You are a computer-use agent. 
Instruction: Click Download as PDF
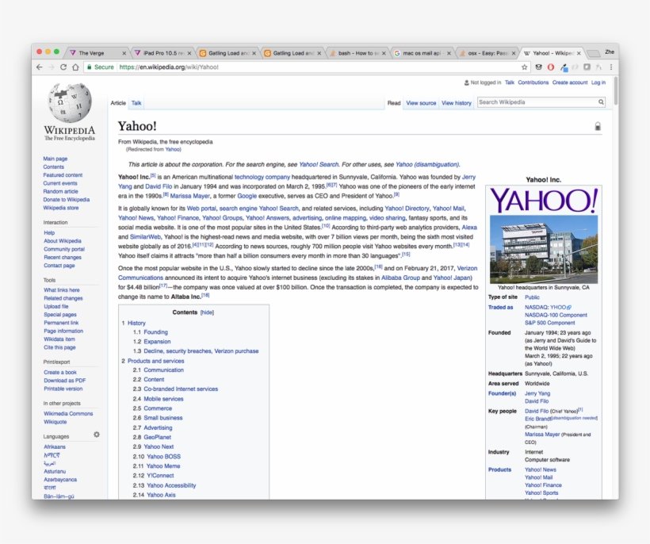65,380
